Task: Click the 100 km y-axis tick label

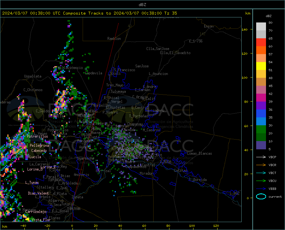Action: pos(245,78)
